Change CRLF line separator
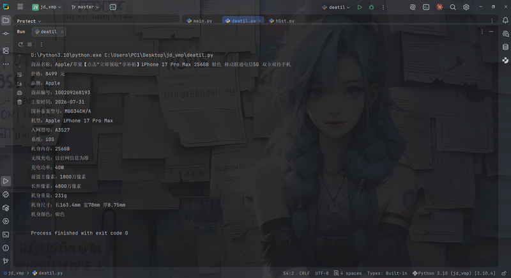Image resolution: width=511 pixels, height=278 pixels. 305,273
